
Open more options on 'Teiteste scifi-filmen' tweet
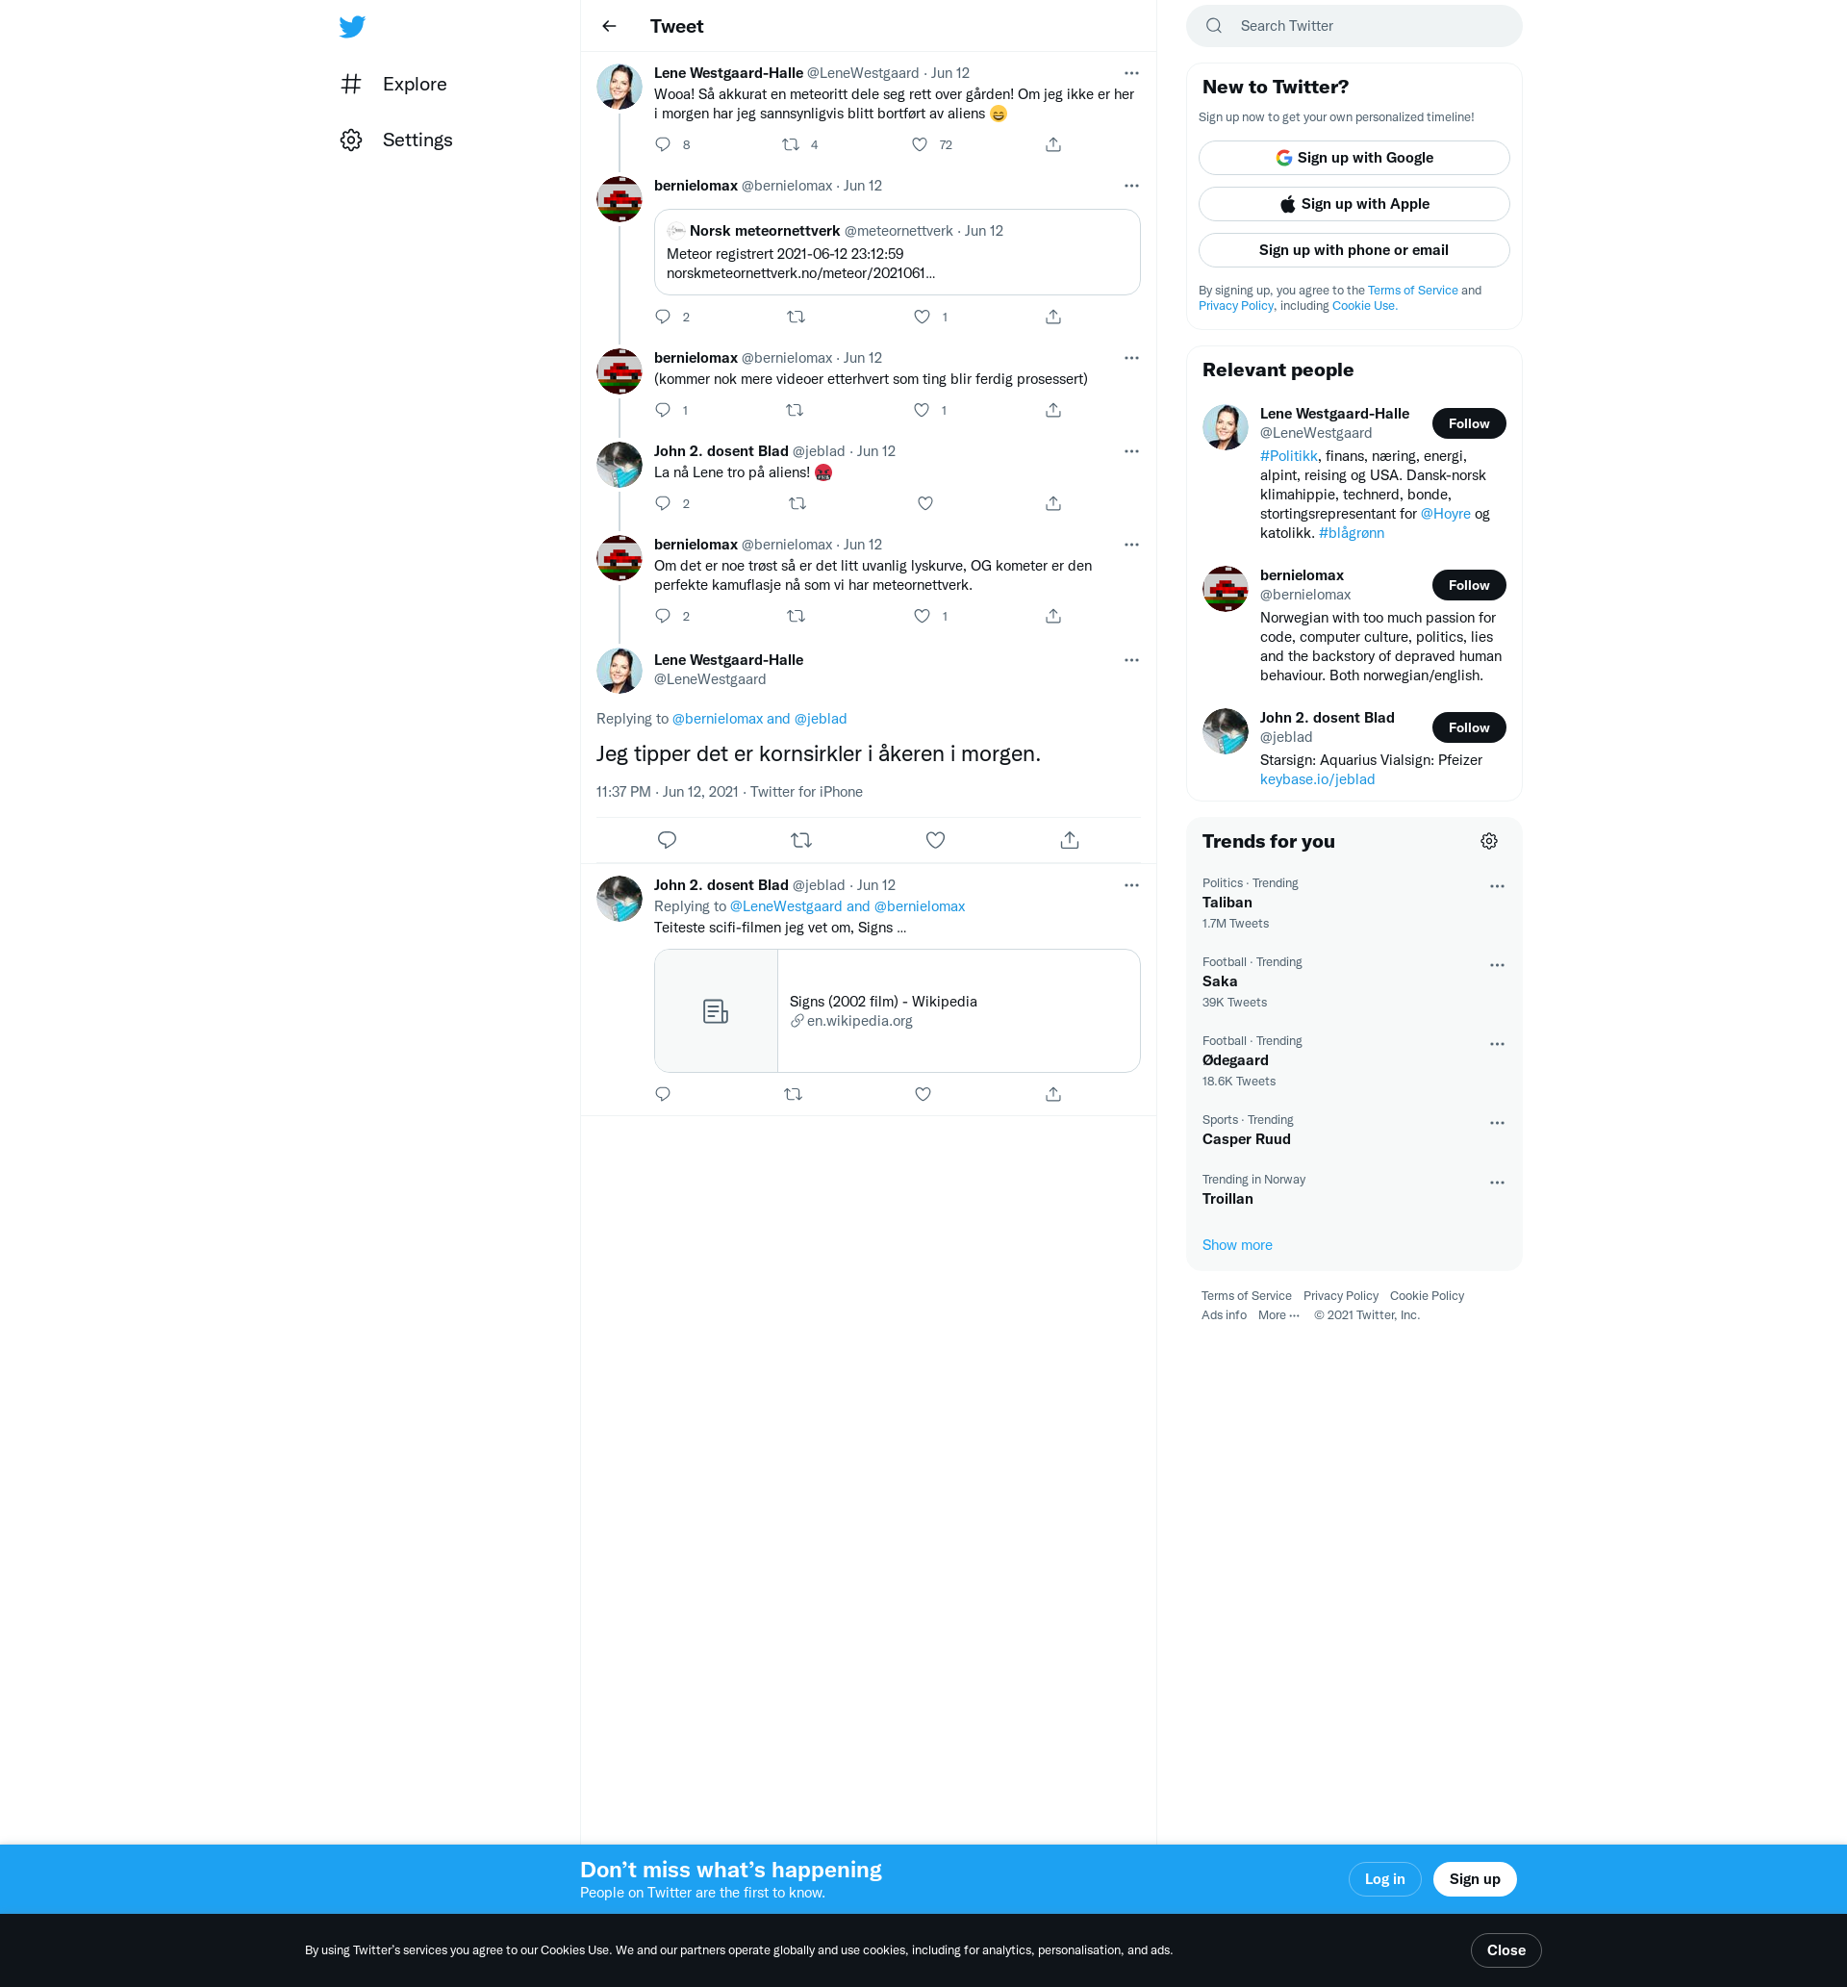click(1131, 885)
